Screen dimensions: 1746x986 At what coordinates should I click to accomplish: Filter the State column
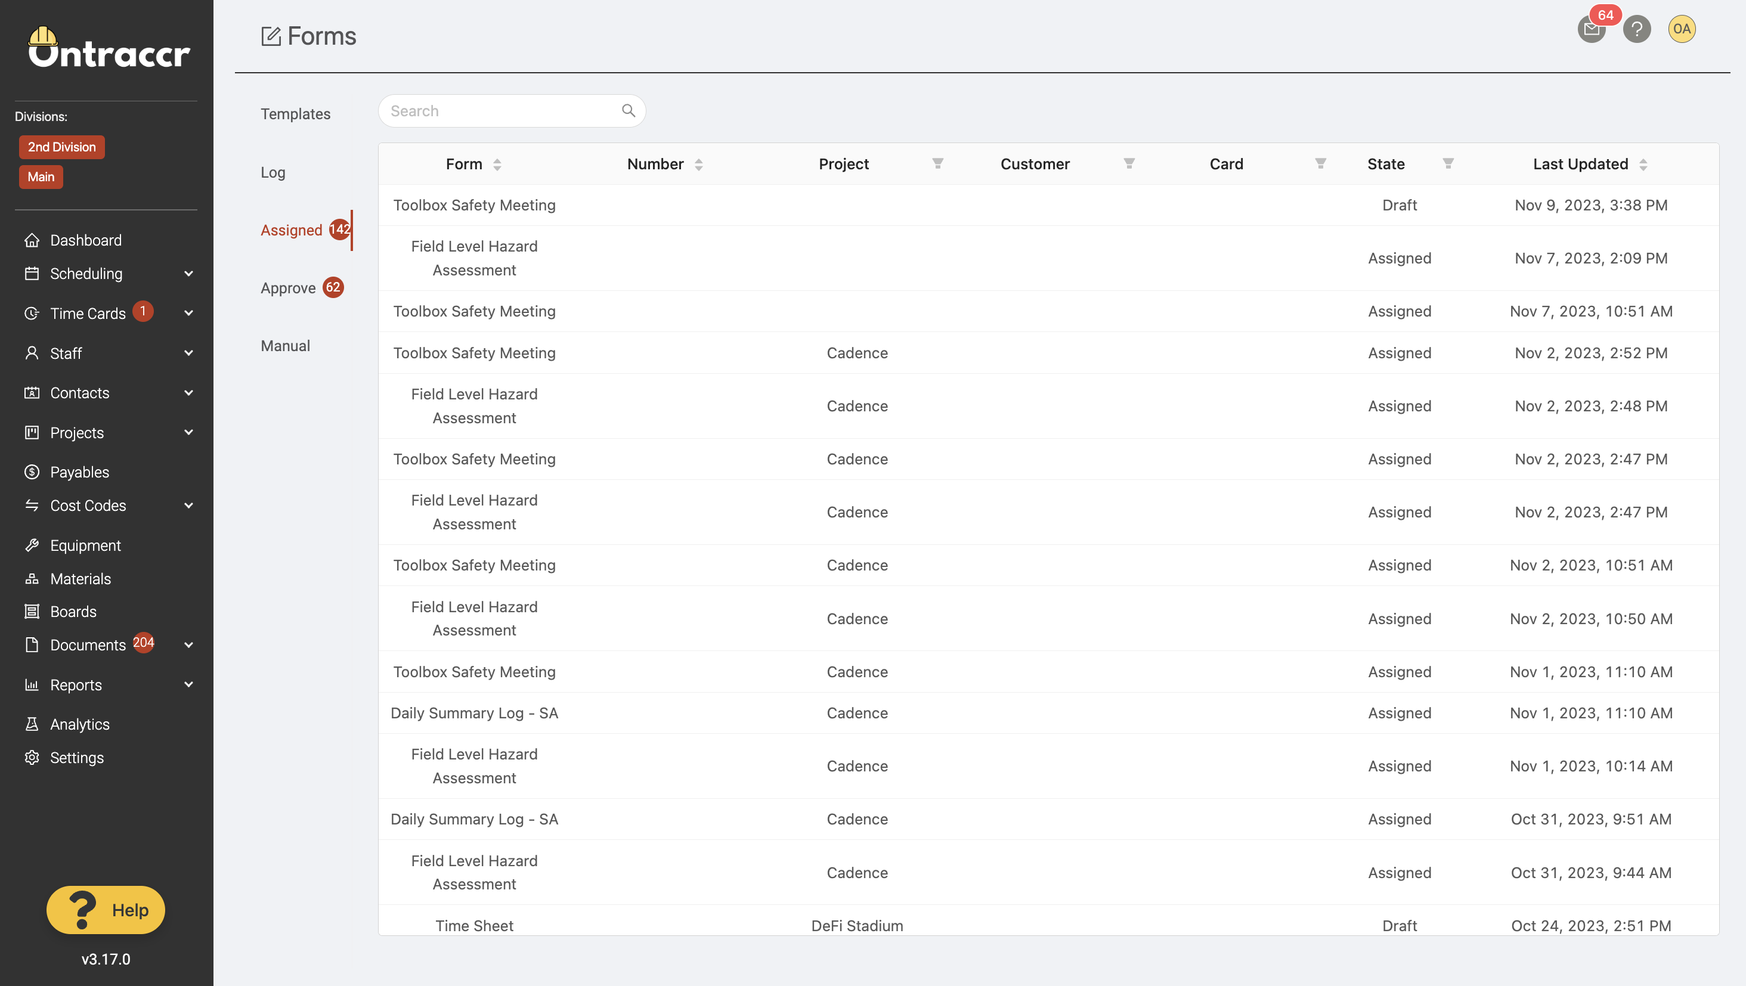[x=1448, y=163]
